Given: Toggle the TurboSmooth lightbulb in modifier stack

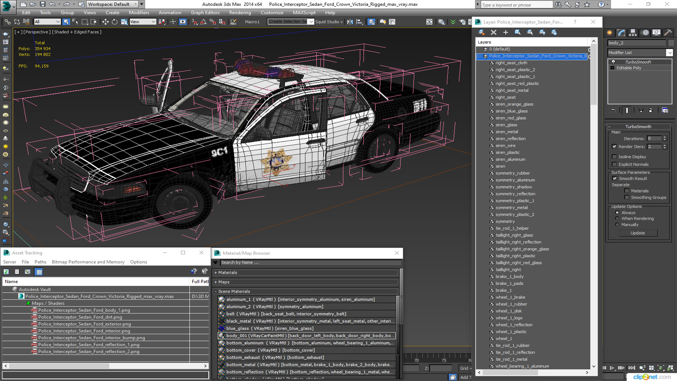Looking at the screenshot, I should (613, 62).
